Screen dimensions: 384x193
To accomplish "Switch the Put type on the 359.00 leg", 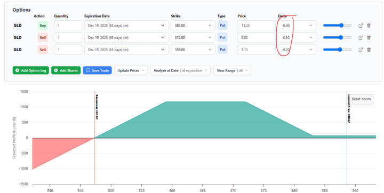I will [x=222, y=50].
